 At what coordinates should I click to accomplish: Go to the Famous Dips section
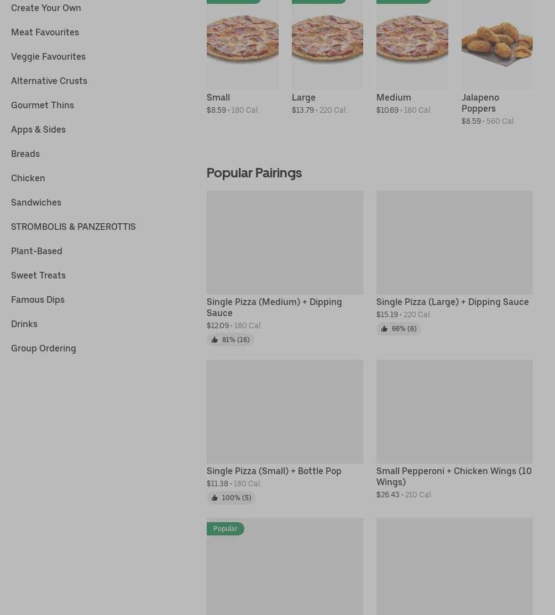(38, 299)
